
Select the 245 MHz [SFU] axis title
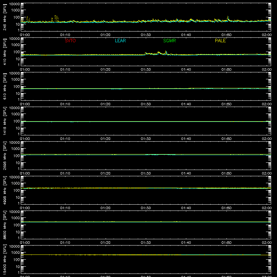click(x=5, y=17)
